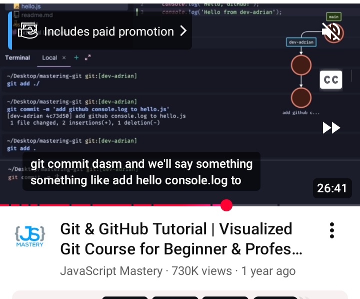Click the unplayed gray portion of the progress bar

point(296,205)
